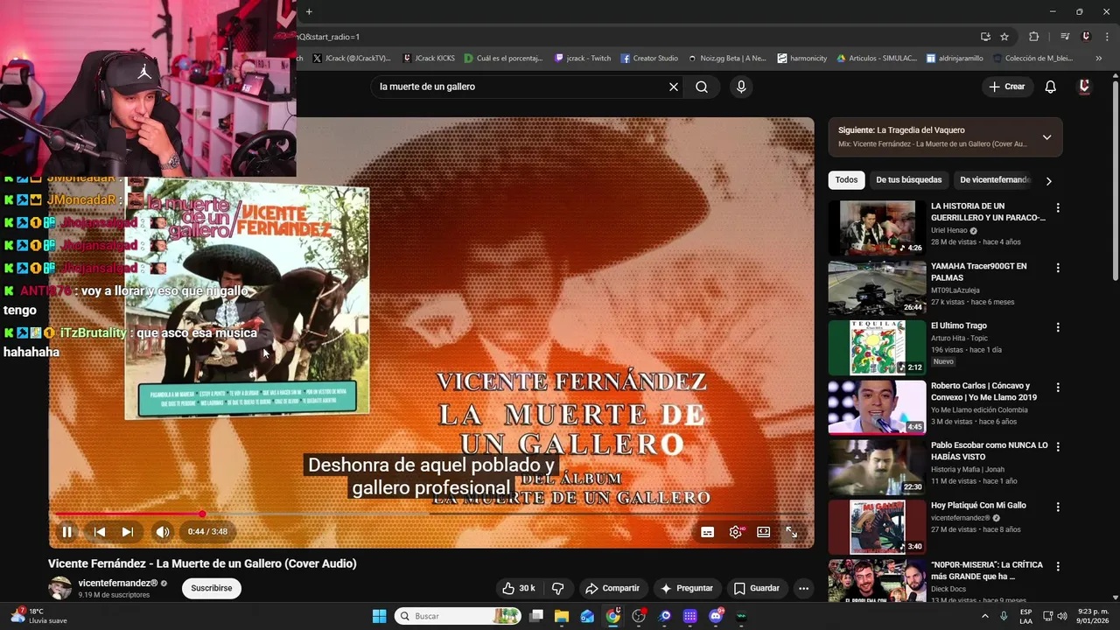
Task: Open the volume icon in the system tray
Action: [x=1062, y=616]
